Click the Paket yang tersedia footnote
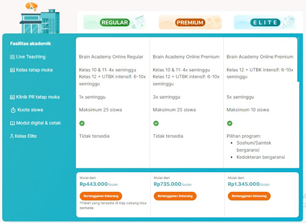This screenshot has width=306, height=223. click(113, 205)
